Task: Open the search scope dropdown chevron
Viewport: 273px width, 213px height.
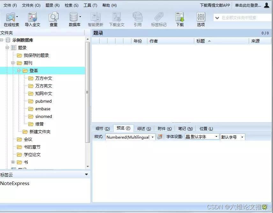Action: [217, 18]
